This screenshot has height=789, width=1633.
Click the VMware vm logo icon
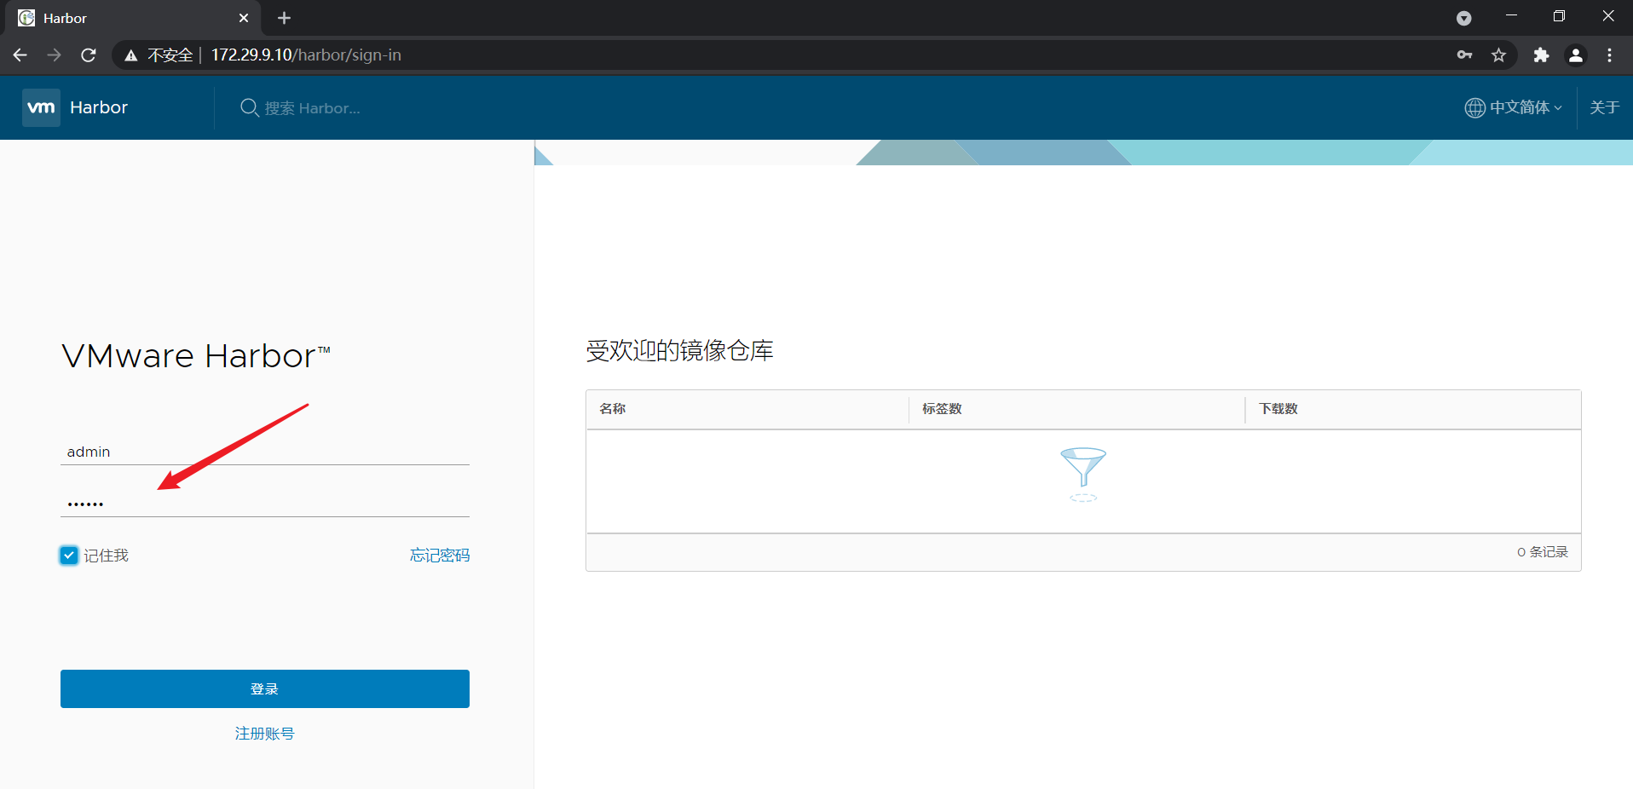[x=41, y=107]
